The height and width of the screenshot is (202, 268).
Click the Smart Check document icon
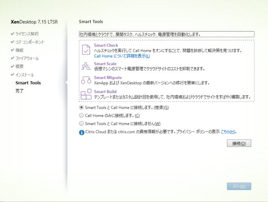coord(86,50)
